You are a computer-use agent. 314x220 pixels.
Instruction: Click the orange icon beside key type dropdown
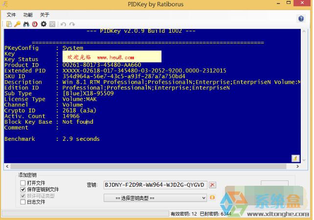coord(212,198)
